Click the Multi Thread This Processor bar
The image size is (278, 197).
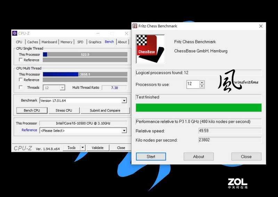(x=85, y=74)
